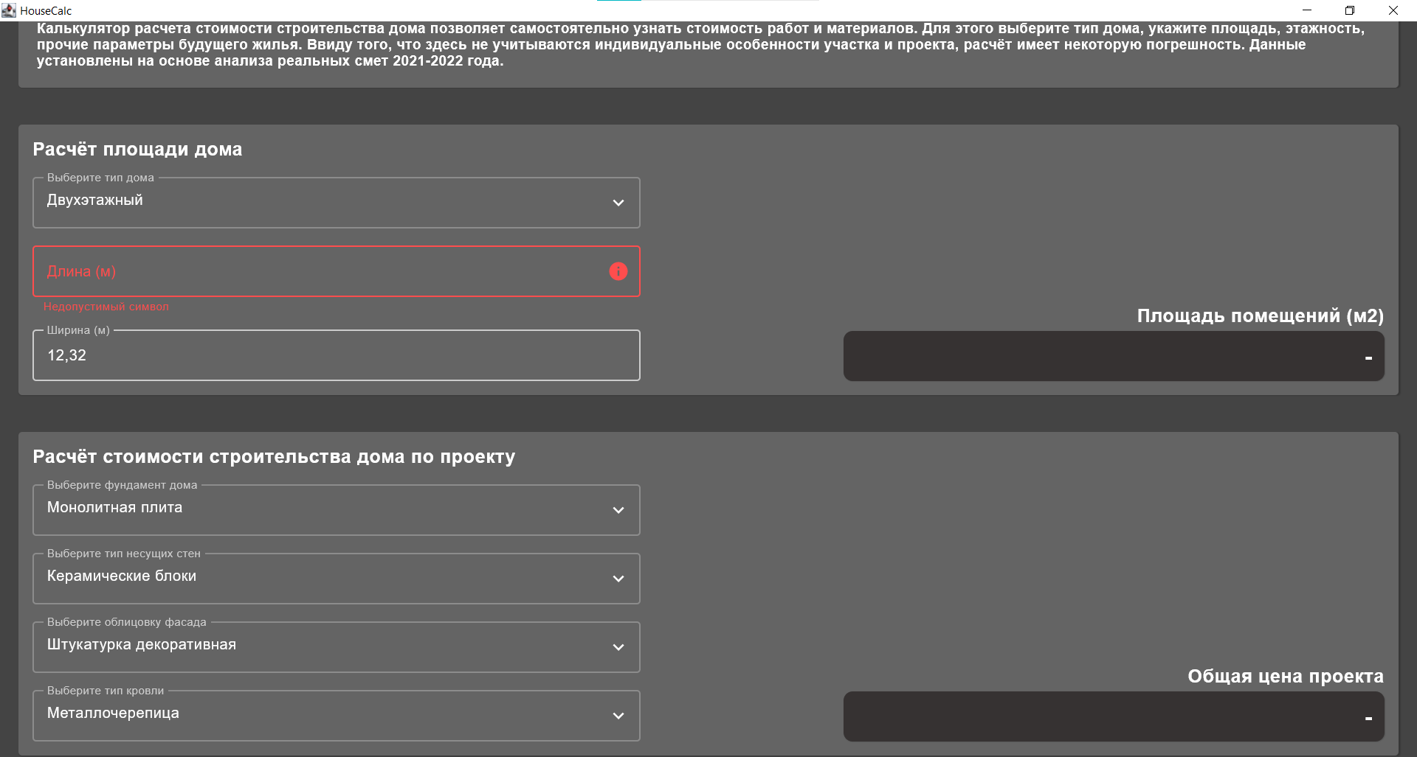Click the Общая цена проекта result display

pos(1114,716)
